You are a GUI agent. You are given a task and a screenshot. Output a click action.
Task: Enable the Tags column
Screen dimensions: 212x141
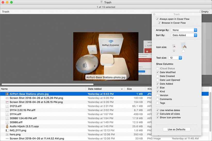(157, 103)
